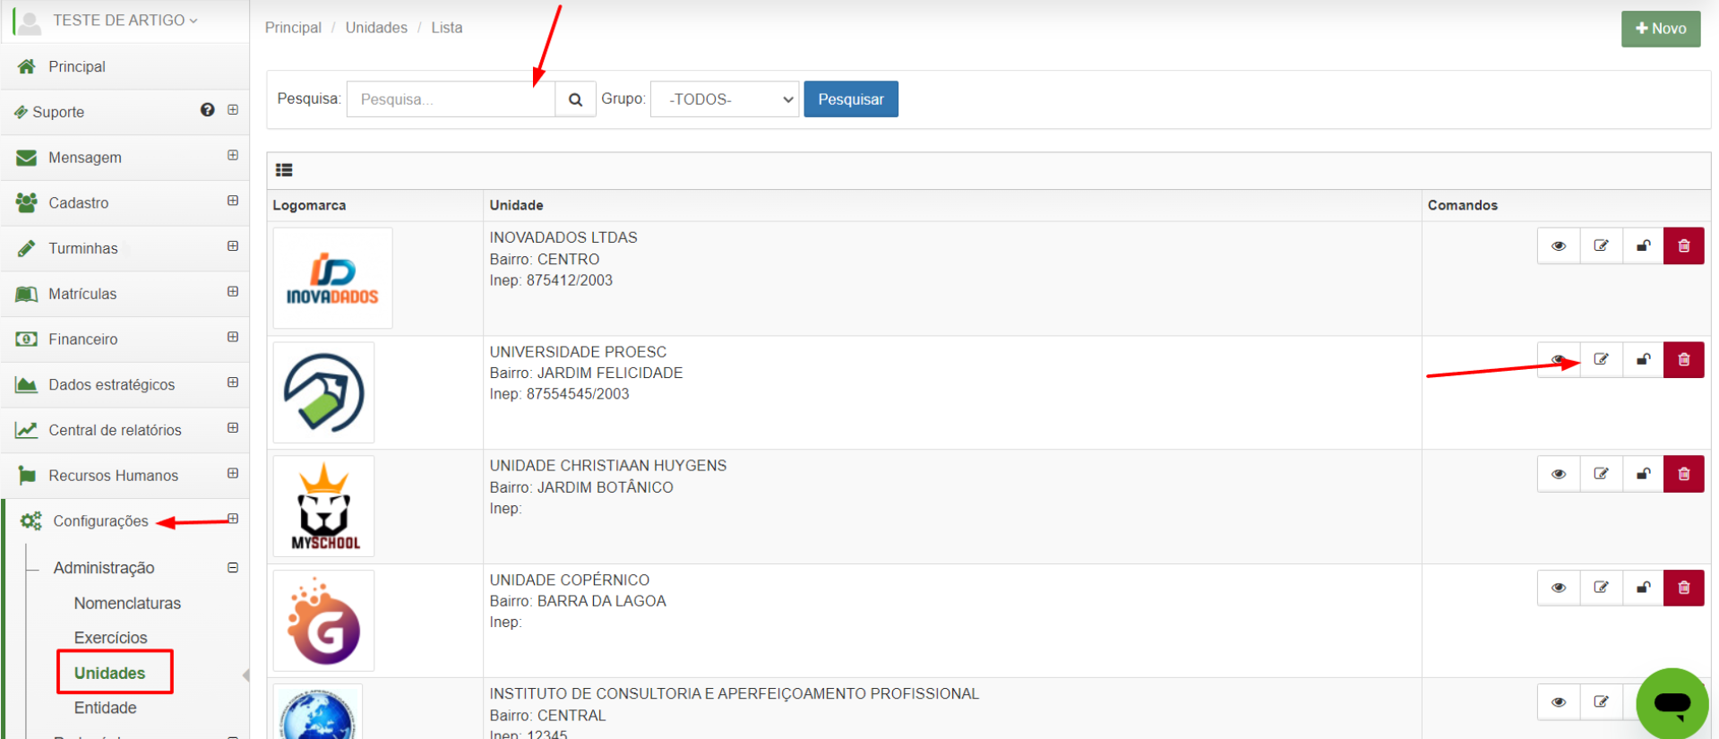Expand the Turminhas menu
Viewport: 1719px width, 739px height.
pyautogui.click(x=233, y=246)
